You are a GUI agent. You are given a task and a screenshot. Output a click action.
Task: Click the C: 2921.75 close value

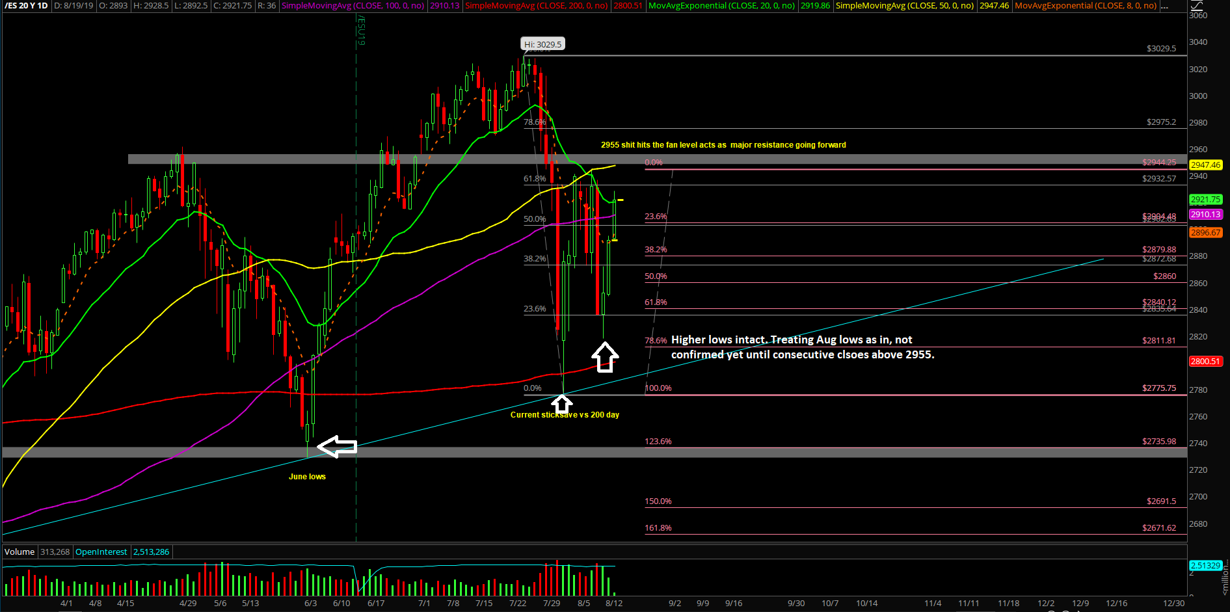click(233, 6)
